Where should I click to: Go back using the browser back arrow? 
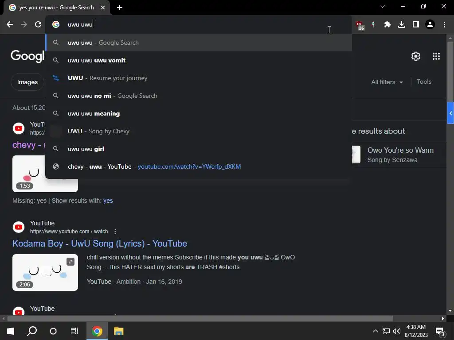[x=10, y=25]
